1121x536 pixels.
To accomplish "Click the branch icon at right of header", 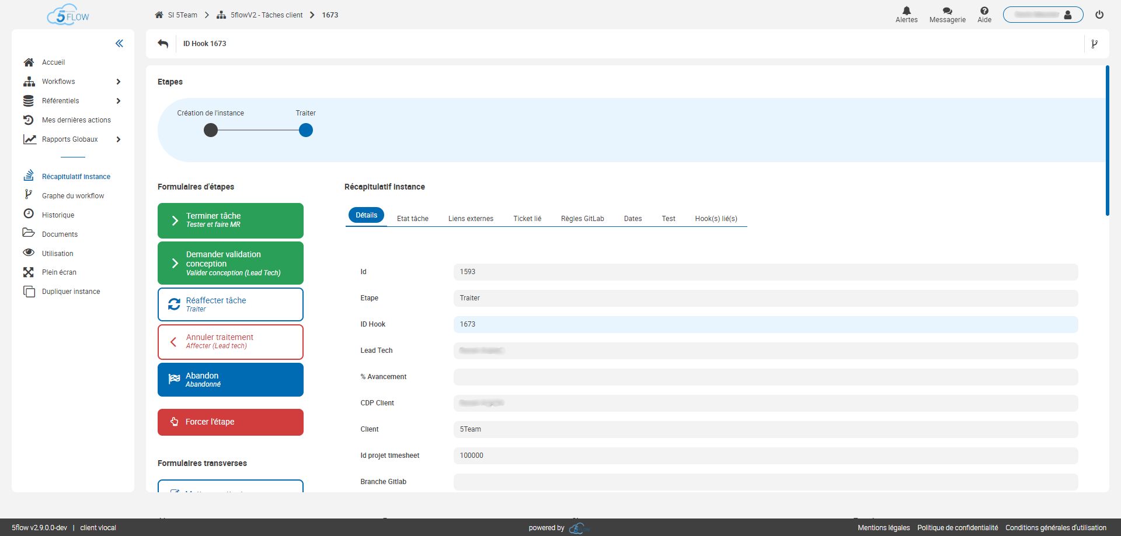I will tap(1094, 44).
